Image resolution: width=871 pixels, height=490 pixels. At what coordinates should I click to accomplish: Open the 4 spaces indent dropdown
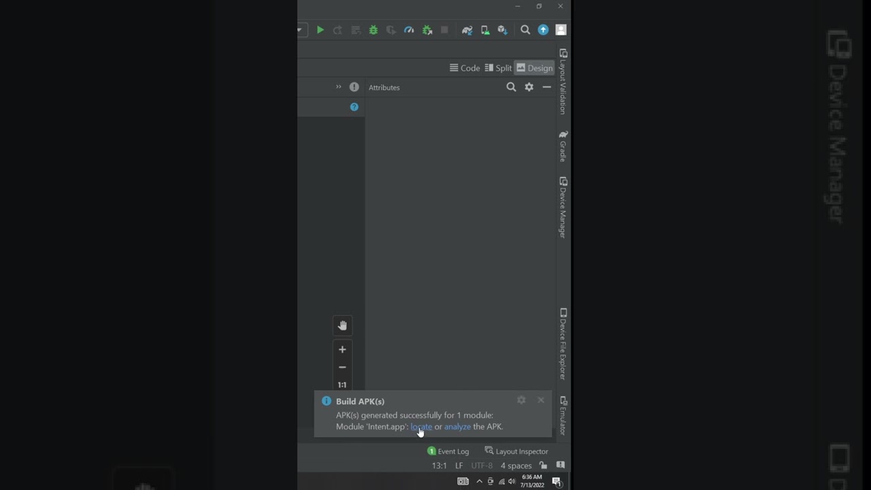point(516,465)
